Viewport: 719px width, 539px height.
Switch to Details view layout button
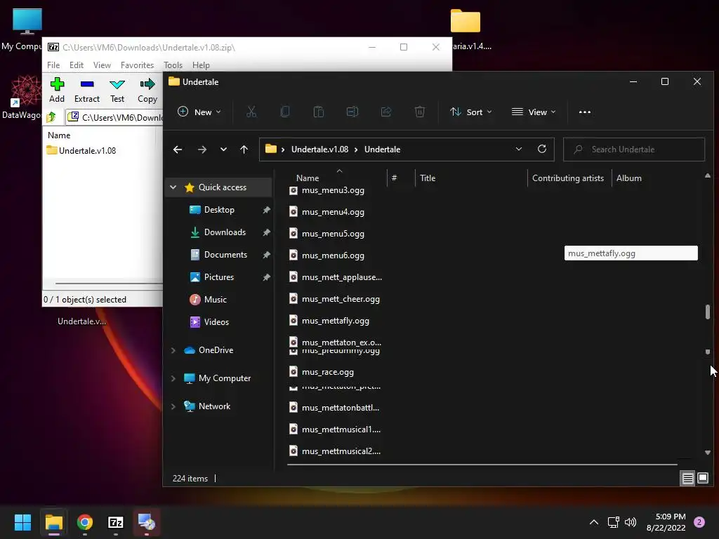point(688,479)
